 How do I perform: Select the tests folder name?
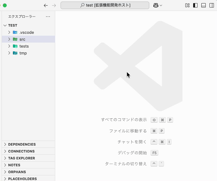pyautogui.click(x=24, y=46)
